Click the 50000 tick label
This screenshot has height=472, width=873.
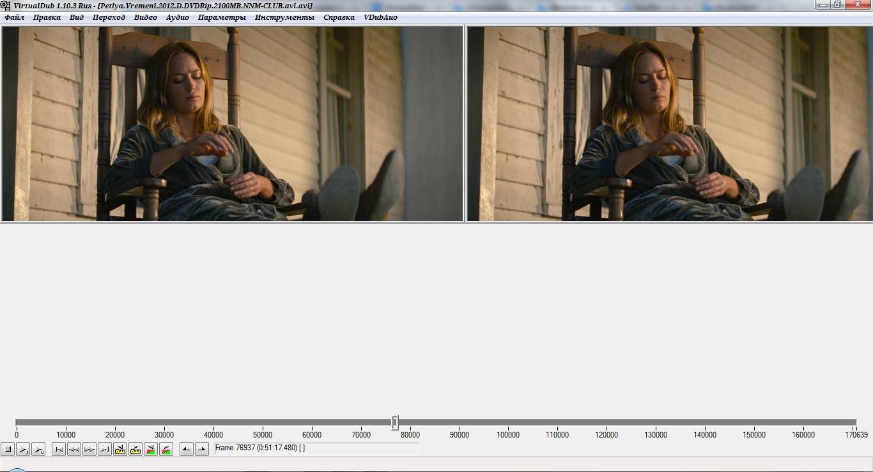[263, 435]
